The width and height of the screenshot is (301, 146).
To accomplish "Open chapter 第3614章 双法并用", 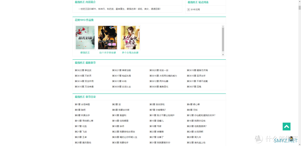I will (x=84, y=81).
